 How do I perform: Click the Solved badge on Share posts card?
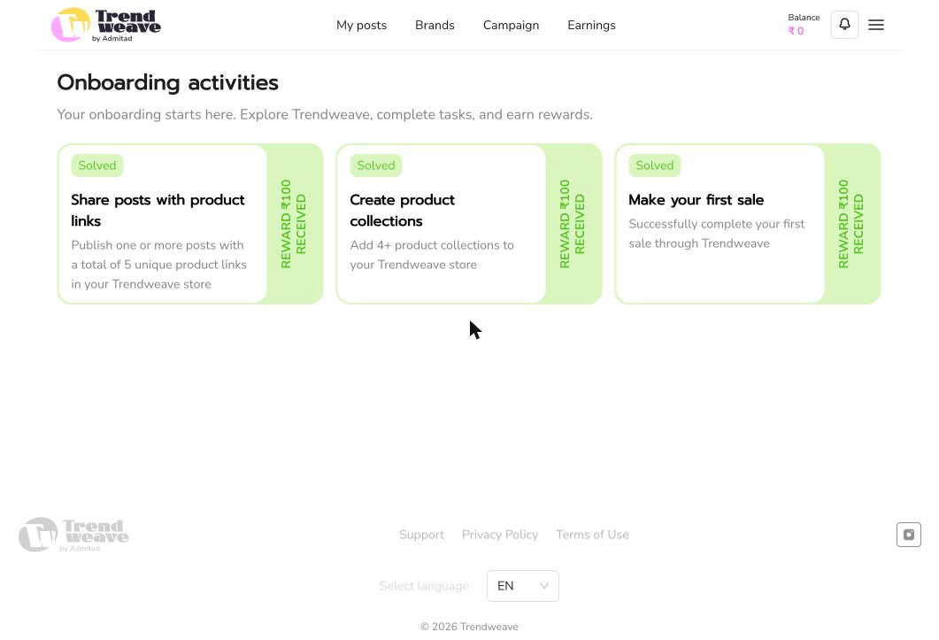click(97, 166)
